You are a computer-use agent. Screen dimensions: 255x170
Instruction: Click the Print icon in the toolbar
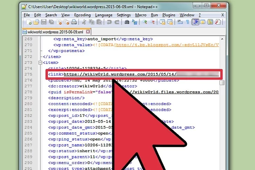coord(74,22)
